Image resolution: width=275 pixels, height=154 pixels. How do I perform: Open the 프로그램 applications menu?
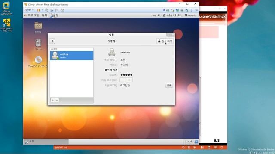pyautogui.click(x=32, y=15)
